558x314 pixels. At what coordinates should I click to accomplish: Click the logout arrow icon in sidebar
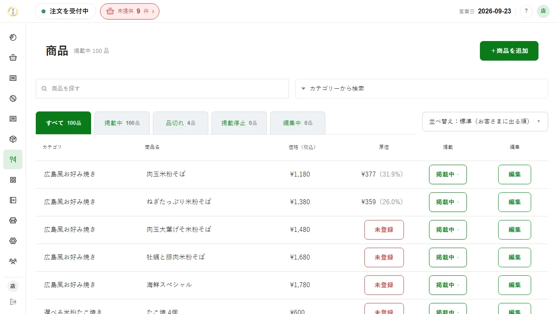click(13, 302)
